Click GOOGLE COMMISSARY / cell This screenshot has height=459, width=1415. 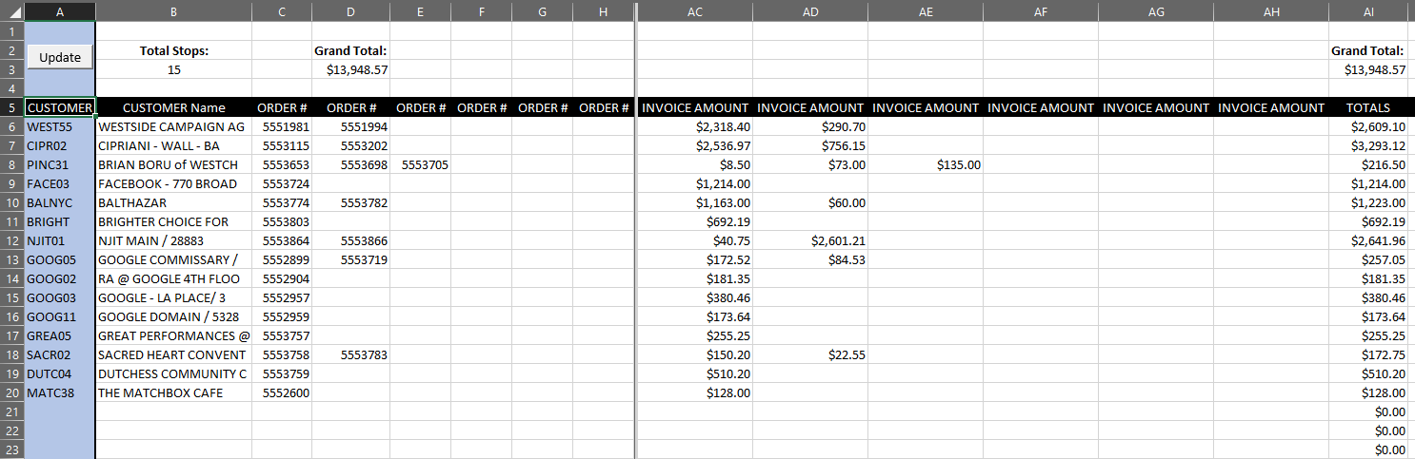tap(173, 259)
